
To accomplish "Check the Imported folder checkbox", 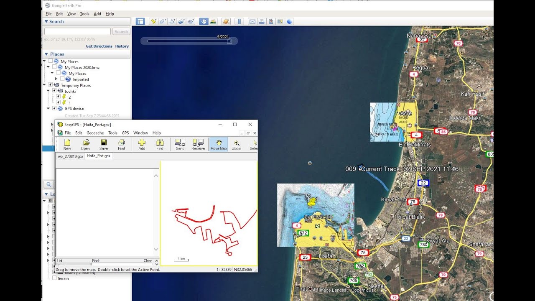I will coord(62,79).
